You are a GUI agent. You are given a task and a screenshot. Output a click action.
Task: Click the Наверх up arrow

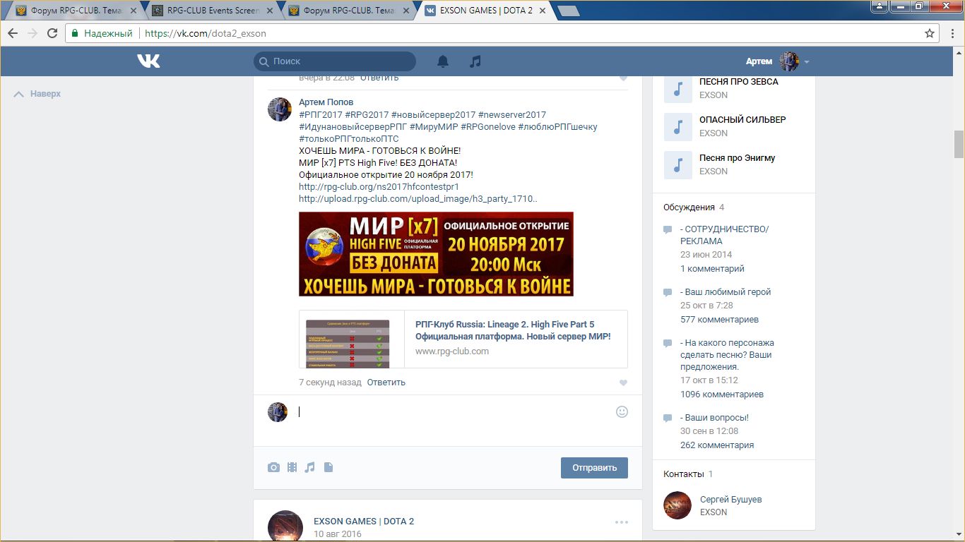click(19, 94)
